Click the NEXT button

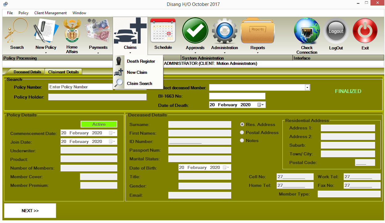pos(30,210)
